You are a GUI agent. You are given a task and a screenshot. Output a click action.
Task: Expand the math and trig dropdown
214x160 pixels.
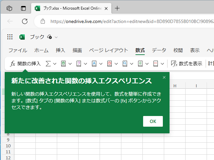(x=147, y=64)
